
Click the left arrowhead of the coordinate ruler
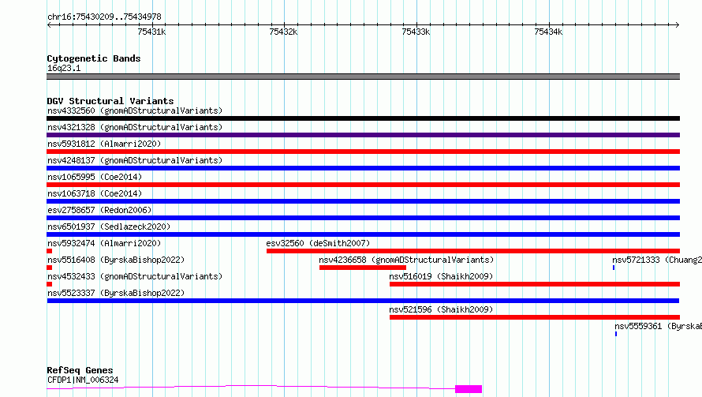point(49,24)
